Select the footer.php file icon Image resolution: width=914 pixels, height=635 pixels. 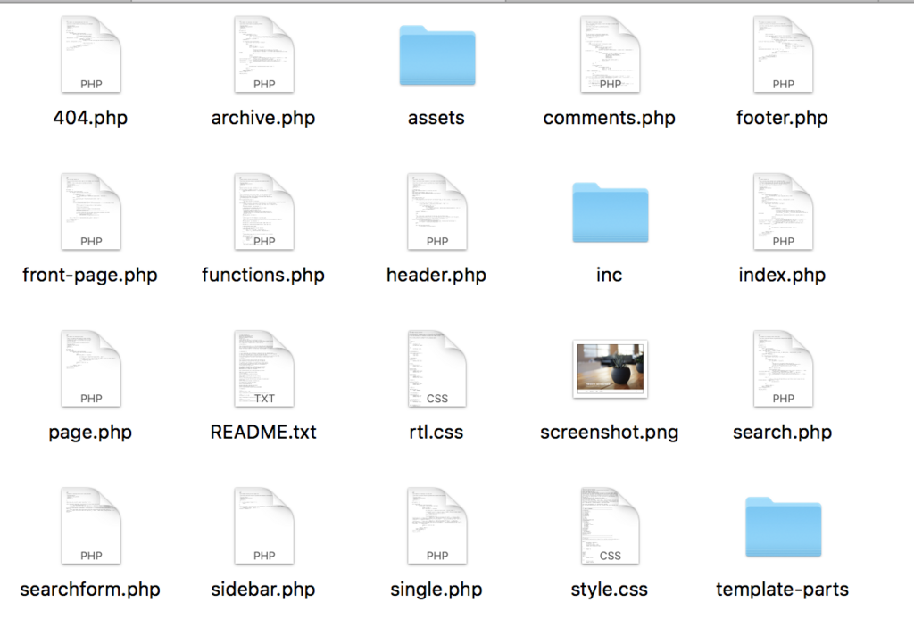pyautogui.click(x=783, y=54)
